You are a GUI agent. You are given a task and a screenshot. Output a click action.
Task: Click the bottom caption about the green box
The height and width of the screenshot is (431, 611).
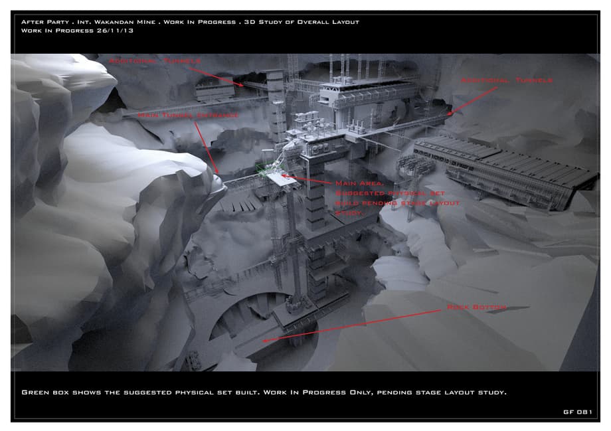[x=264, y=392]
